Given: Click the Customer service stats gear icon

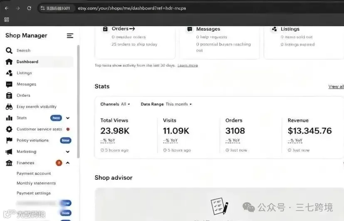Looking at the screenshot, I should (x=9, y=129).
